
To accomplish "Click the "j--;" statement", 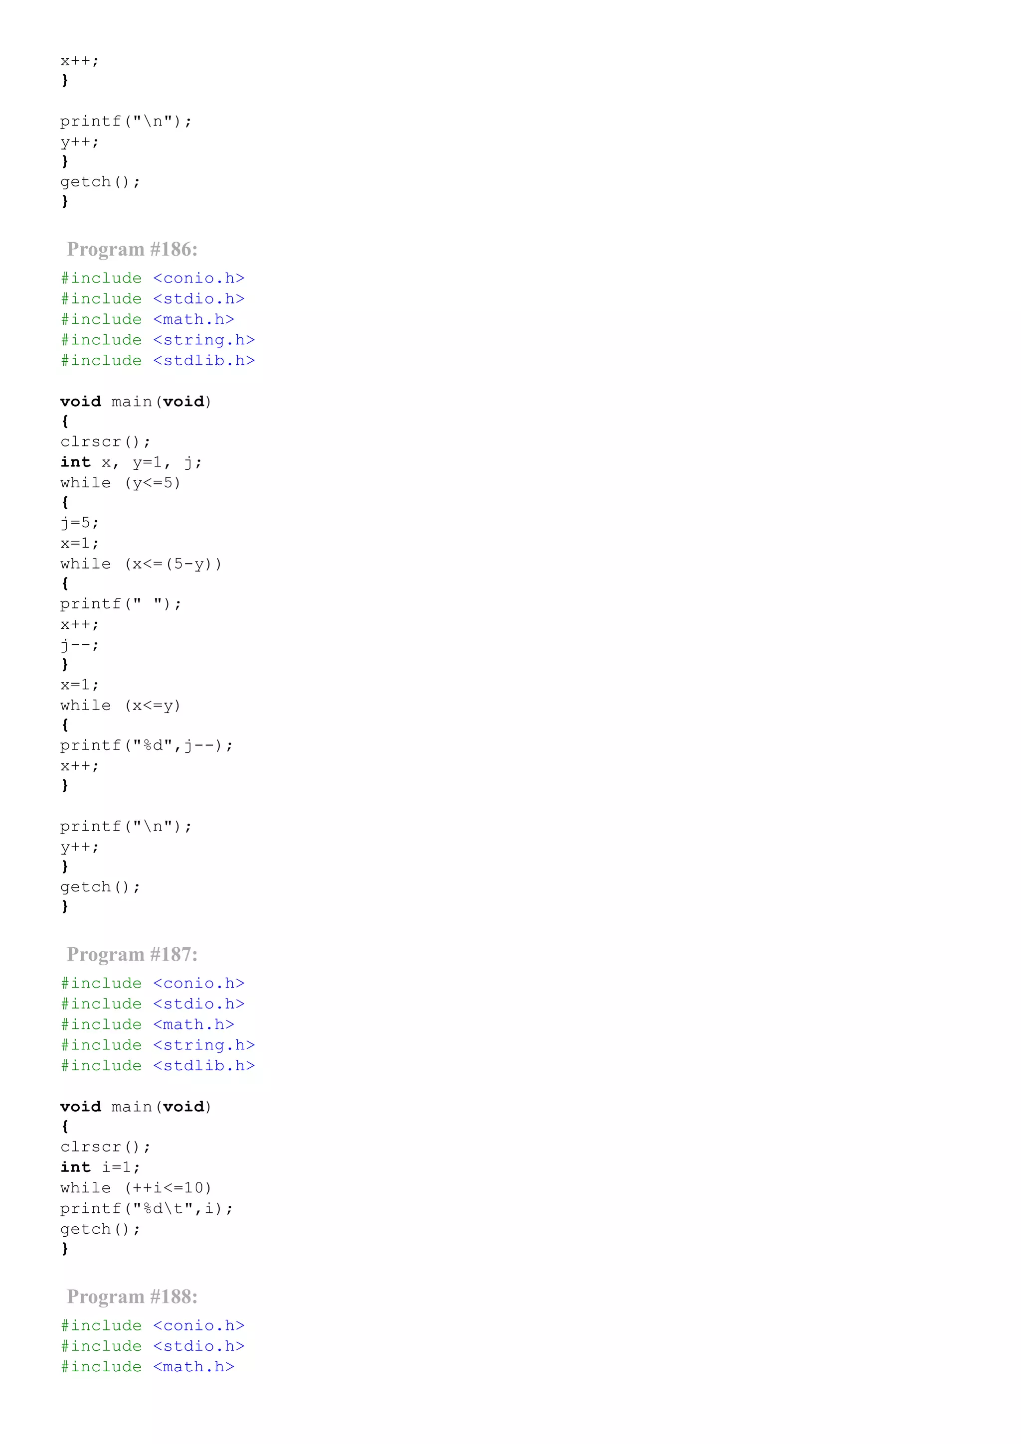I will tap(80, 645).
